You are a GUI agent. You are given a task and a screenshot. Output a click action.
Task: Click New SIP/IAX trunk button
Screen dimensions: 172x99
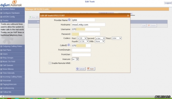click(x=34, y=17)
